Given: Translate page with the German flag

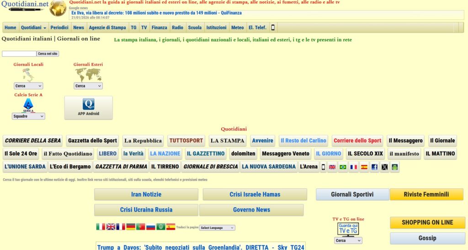Looking at the screenshot, I should click(x=131, y=227).
